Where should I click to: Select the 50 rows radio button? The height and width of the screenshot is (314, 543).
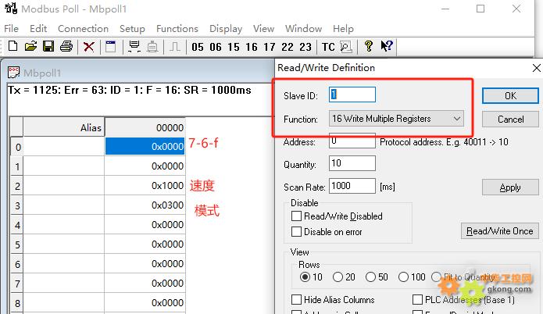370,277
